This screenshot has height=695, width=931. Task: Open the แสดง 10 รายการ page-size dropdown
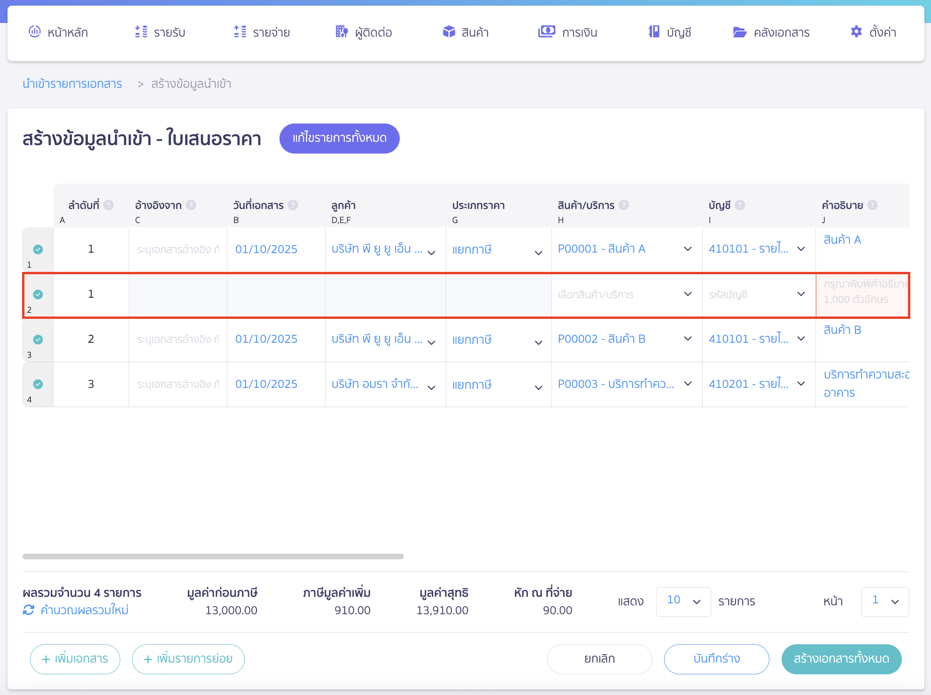point(683,601)
